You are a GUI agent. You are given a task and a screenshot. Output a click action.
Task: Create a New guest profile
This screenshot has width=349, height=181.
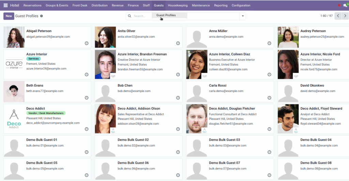9,16
